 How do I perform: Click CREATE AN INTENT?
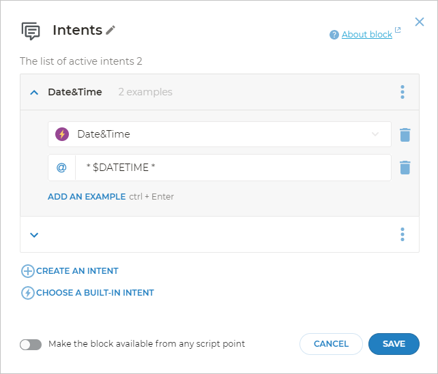77,270
